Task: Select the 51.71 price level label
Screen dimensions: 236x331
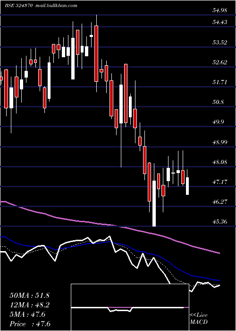Action: click(219, 82)
